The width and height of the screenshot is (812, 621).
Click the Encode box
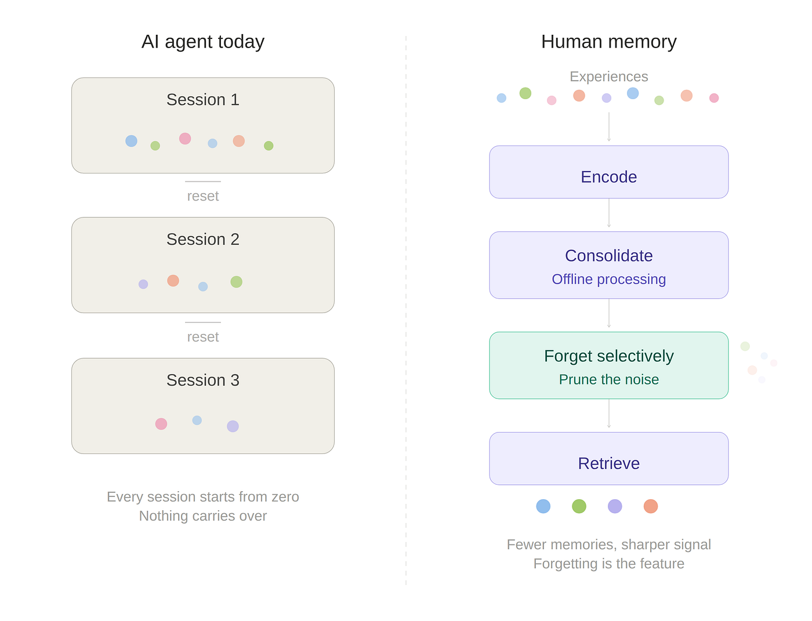[608, 172]
